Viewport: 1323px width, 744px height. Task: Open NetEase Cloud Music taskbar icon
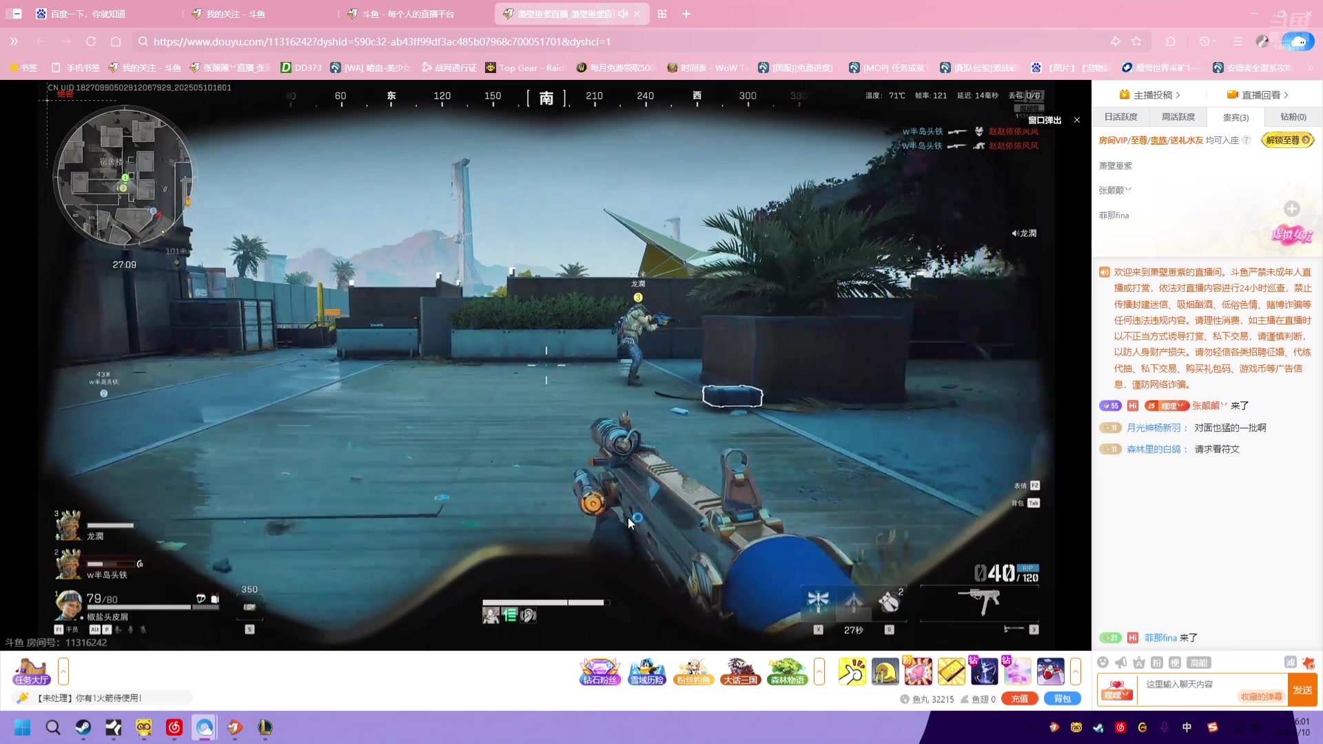tap(174, 727)
